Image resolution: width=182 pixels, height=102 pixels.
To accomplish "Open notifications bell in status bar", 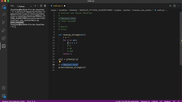I will (179, 101).
